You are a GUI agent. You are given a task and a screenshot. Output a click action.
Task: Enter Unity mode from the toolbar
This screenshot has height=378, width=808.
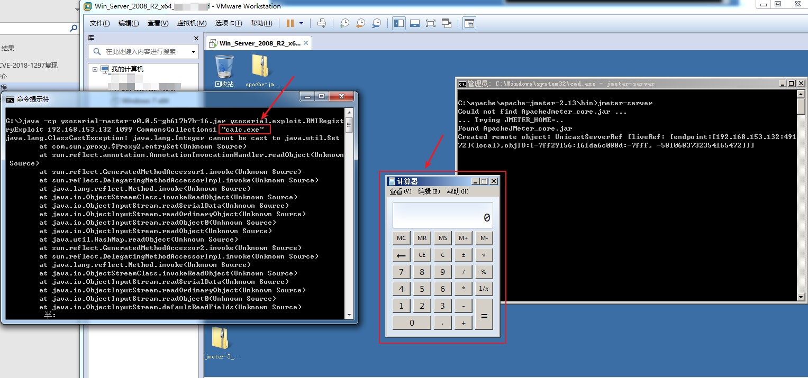(x=447, y=23)
